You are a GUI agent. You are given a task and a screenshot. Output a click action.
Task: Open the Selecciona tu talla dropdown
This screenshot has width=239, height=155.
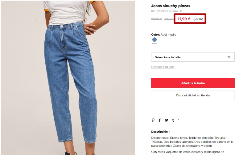[193, 57]
